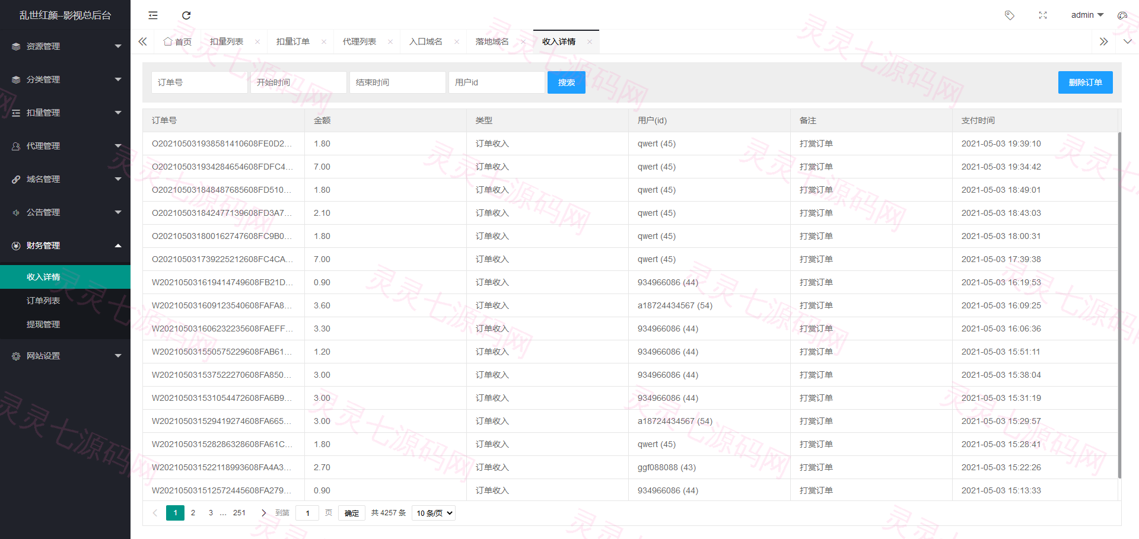
Task: Click the 确定 pagination button
Action: [x=352, y=513]
